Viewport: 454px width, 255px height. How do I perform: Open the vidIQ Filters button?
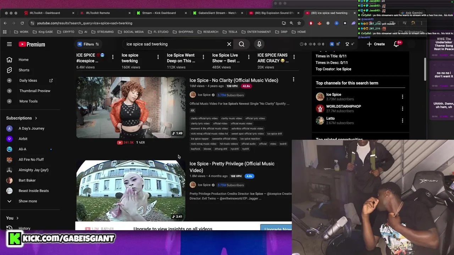pos(88,44)
